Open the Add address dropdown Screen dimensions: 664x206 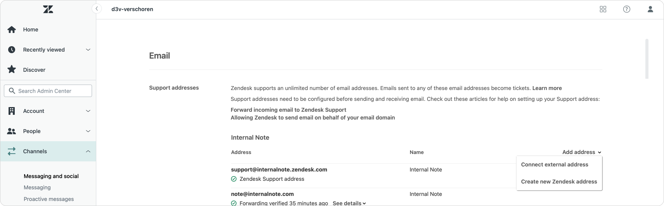tap(582, 152)
